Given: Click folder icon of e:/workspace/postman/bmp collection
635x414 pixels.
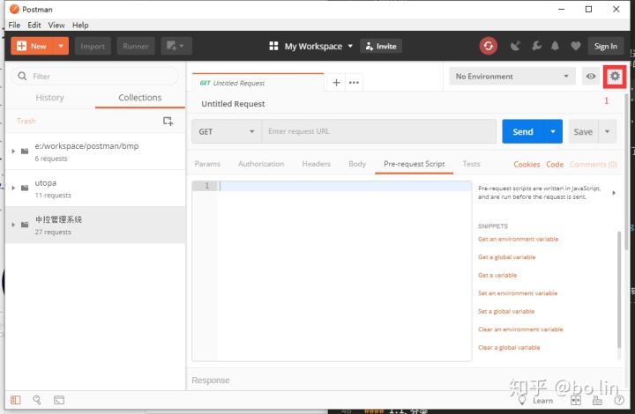Looking at the screenshot, I should [x=25, y=152].
